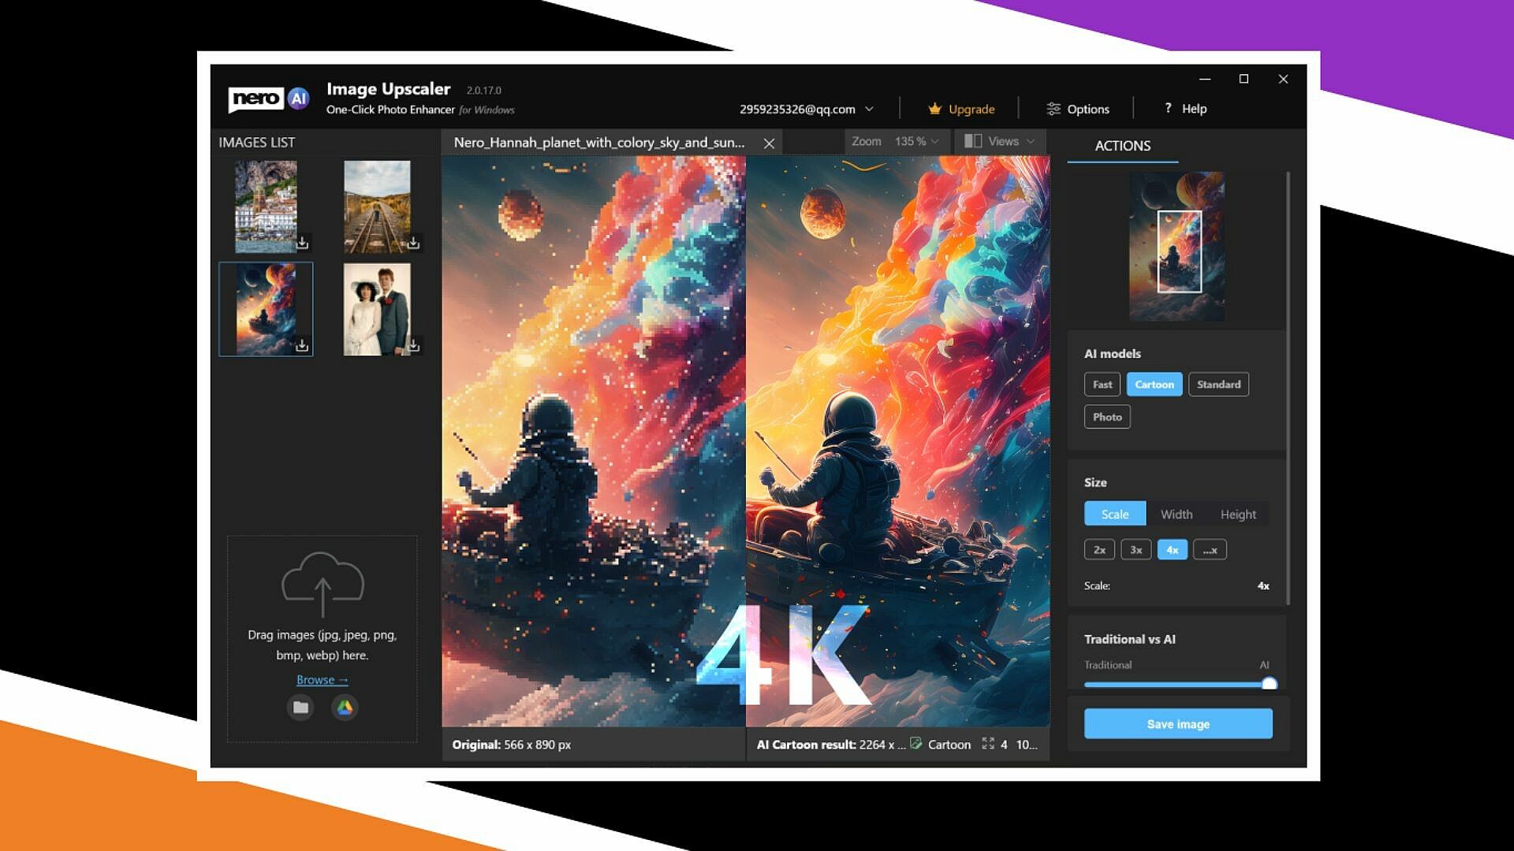Select the railway tracks image thumbnail
1514x851 pixels.
pyautogui.click(x=377, y=205)
